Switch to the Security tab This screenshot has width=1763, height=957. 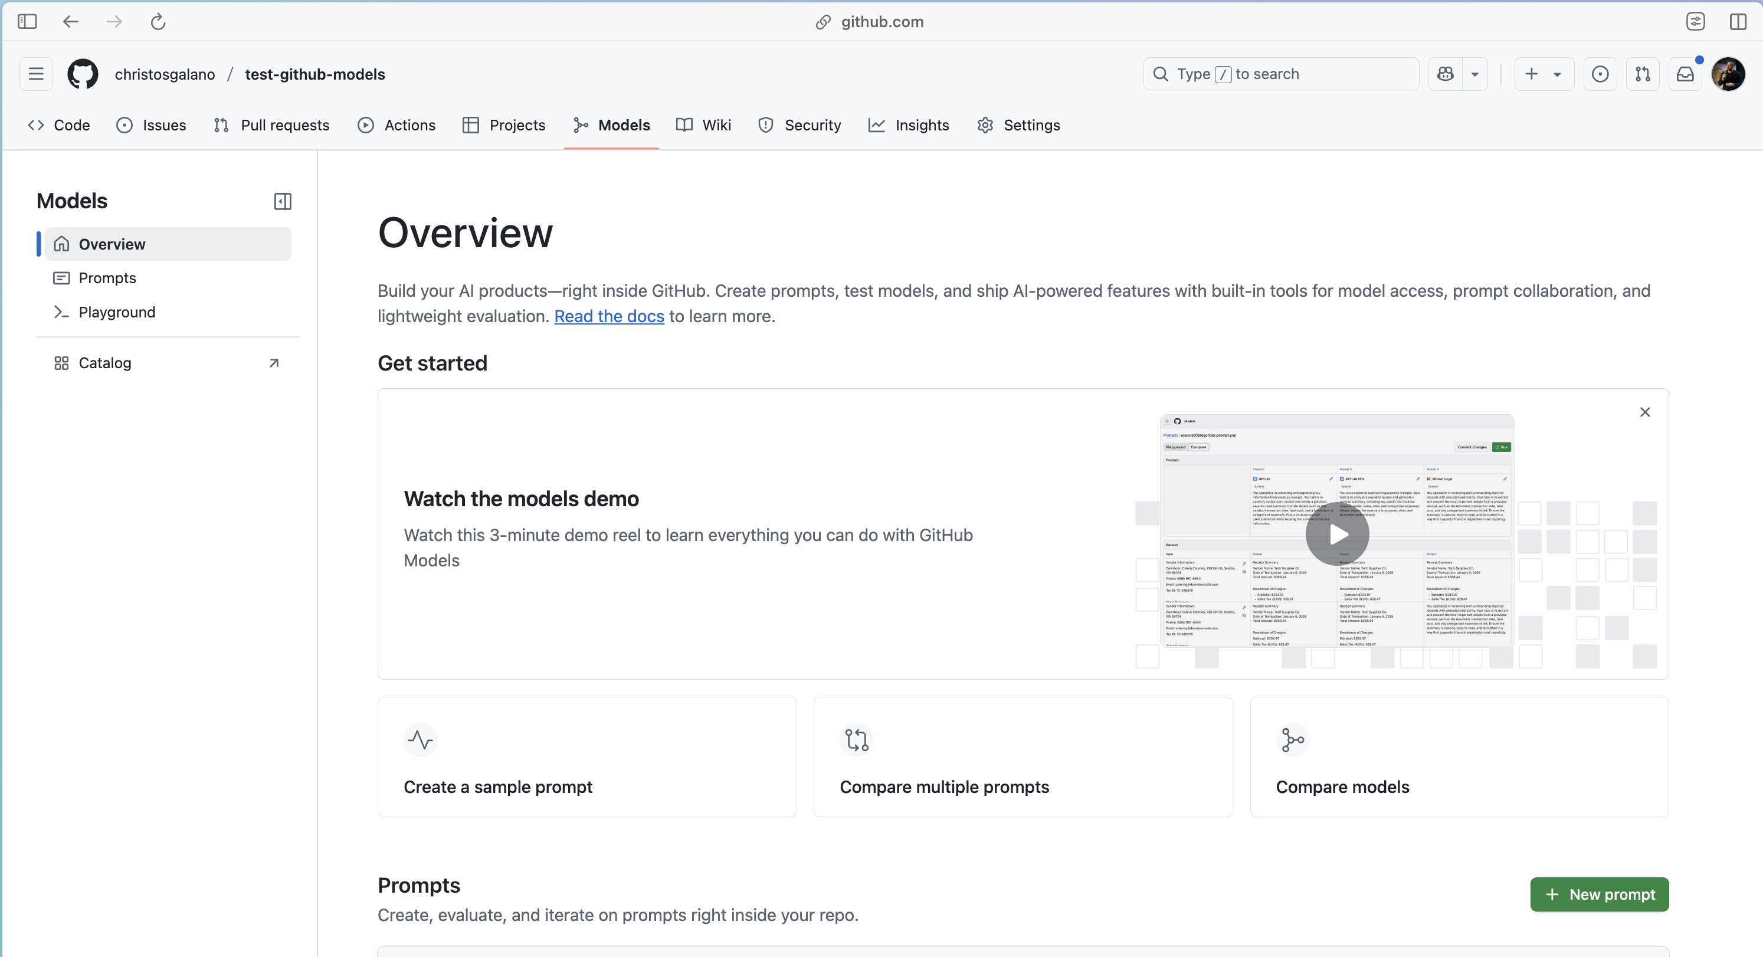(799, 125)
